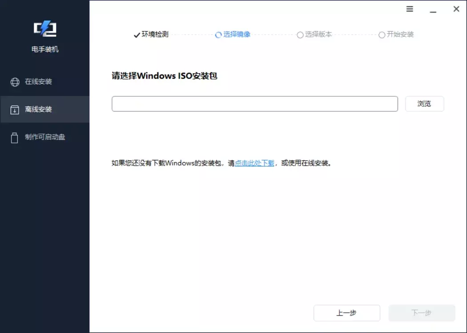This screenshot has width=467, height=333.
Task: Switch to 在线安装 in the sidebar
Action: [x=44, y=81]
